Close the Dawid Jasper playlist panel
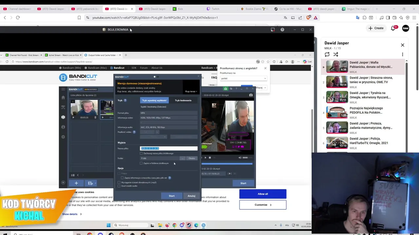Screen dimensions: 419x235 click(x=403, y=45)
